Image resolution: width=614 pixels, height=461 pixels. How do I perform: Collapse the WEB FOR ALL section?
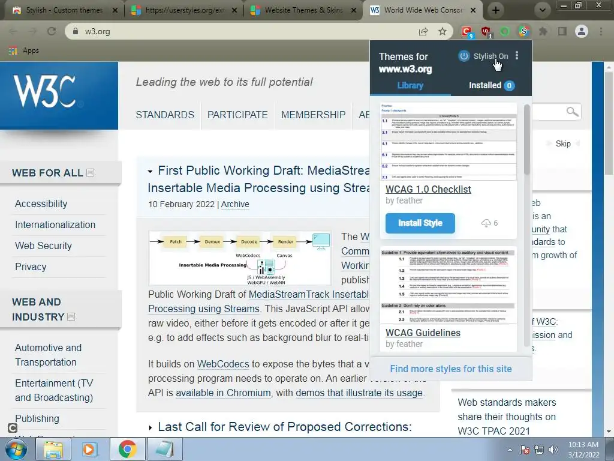90,172
